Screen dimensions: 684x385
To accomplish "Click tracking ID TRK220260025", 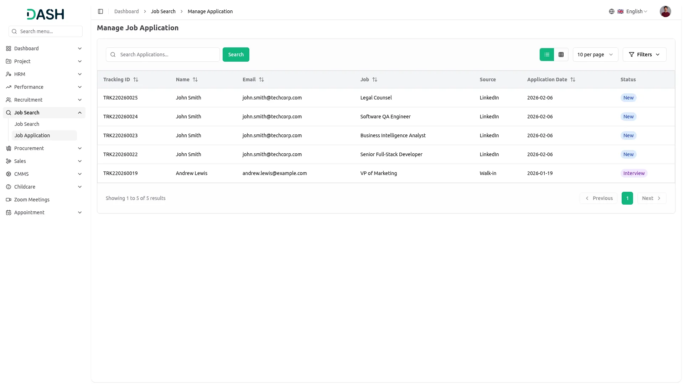I will (120, 98).
